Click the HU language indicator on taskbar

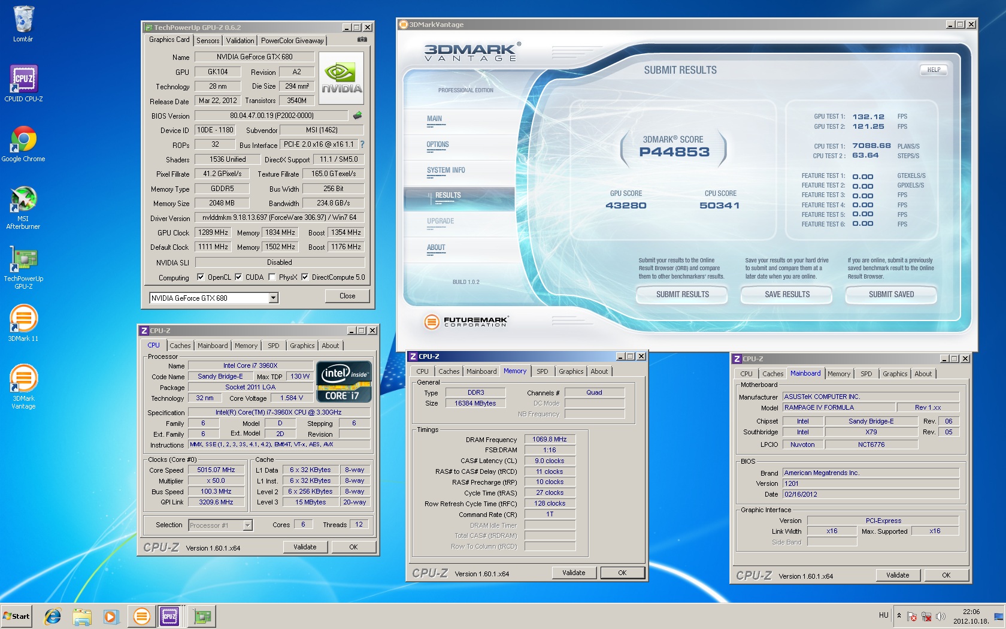[x=884, y=615]
